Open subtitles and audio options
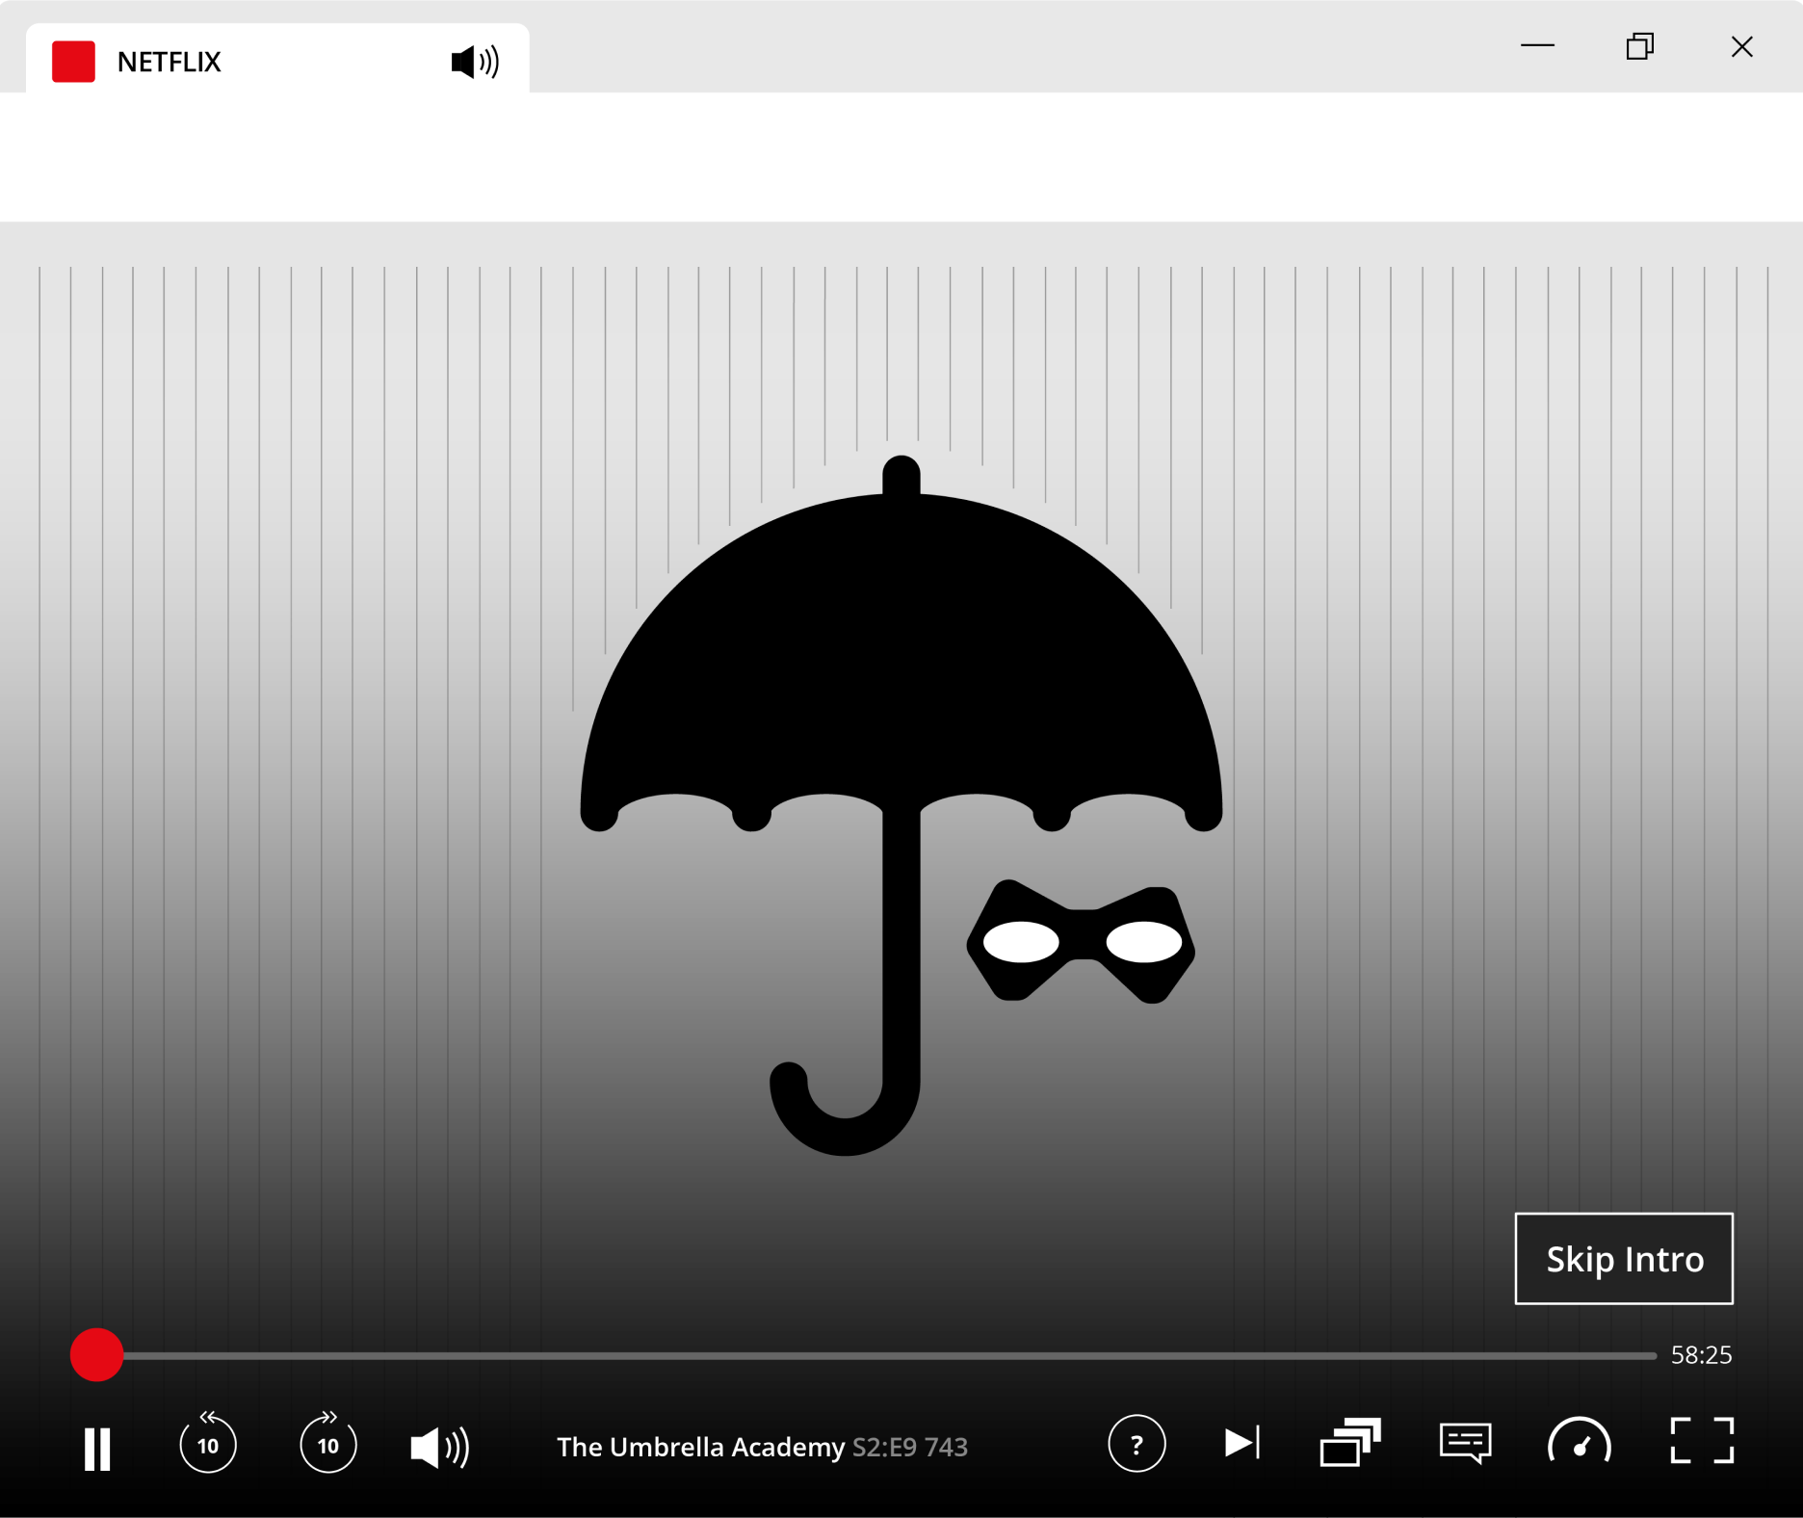 (x=1466, y=1443)
